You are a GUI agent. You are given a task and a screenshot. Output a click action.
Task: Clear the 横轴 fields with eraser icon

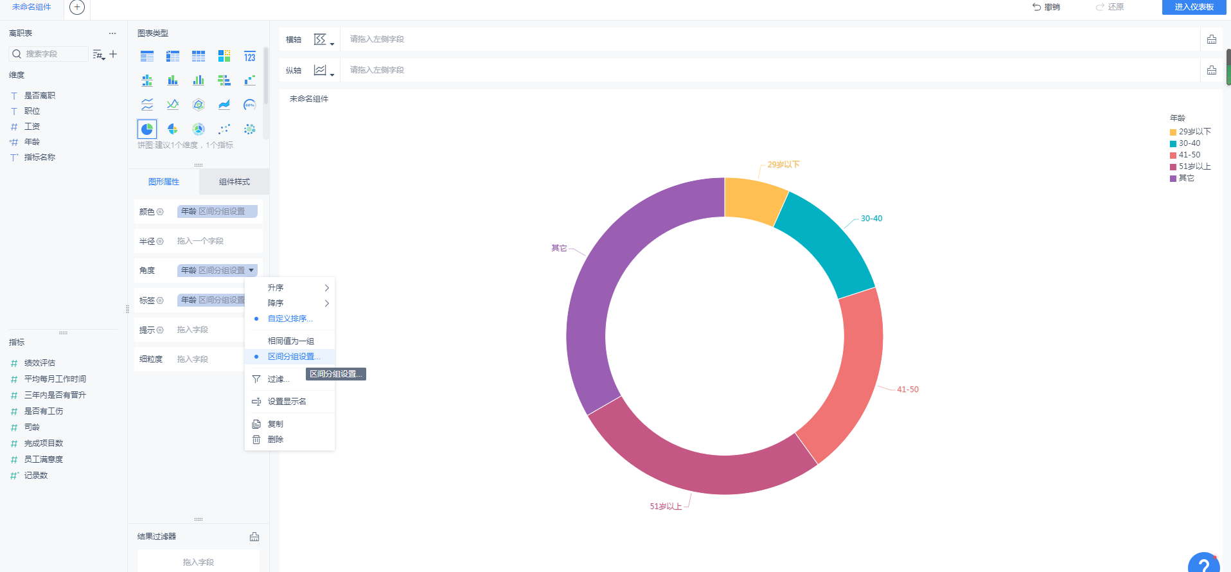[1212, 39]
